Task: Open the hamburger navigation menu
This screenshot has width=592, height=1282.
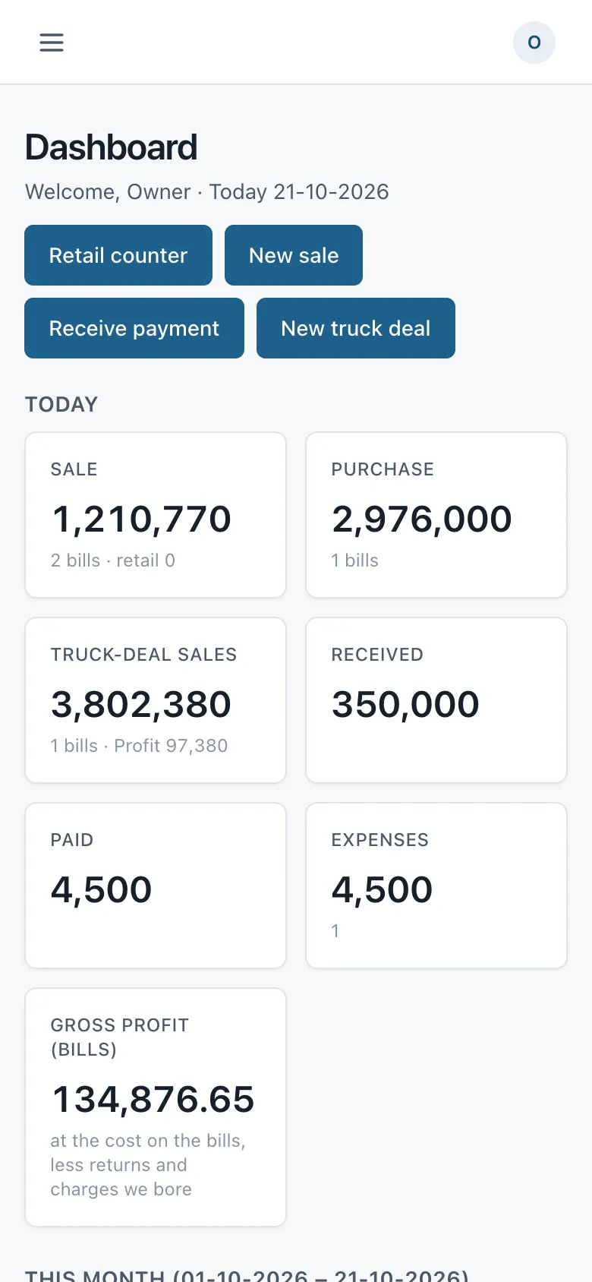Action: pyautogui.click(x=52, y=43)
